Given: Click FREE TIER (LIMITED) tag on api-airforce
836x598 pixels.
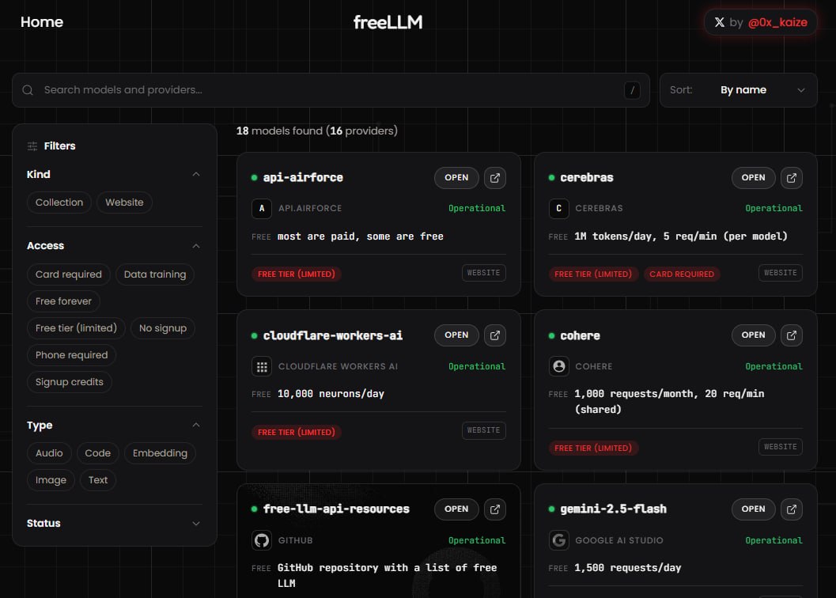Looking at the screenshot, I should pos(297,274).
